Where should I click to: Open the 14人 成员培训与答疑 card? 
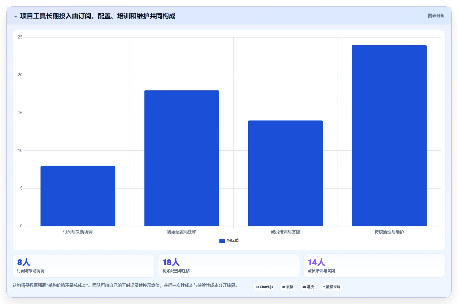(x=374, y=266)
